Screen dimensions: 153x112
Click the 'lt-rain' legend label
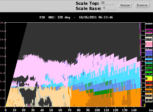[x=147, y=91]
